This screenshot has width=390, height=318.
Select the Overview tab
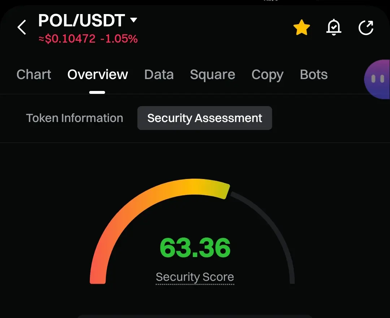[x=97, y=74]
